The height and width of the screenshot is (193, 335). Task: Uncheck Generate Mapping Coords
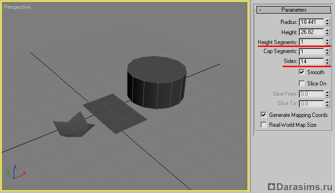pos(264,115)
